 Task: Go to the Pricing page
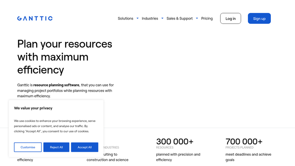(207, 19)
